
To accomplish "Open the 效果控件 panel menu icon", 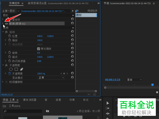I will coord(23,3).
